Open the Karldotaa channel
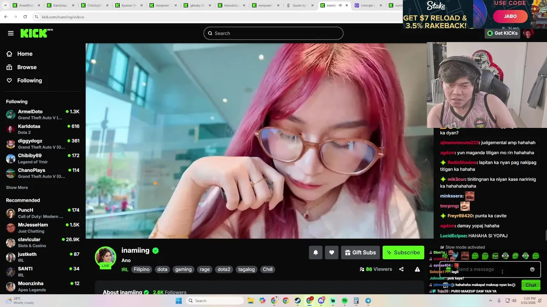This screenshot has height=307, width=547. tap(43, 129)
